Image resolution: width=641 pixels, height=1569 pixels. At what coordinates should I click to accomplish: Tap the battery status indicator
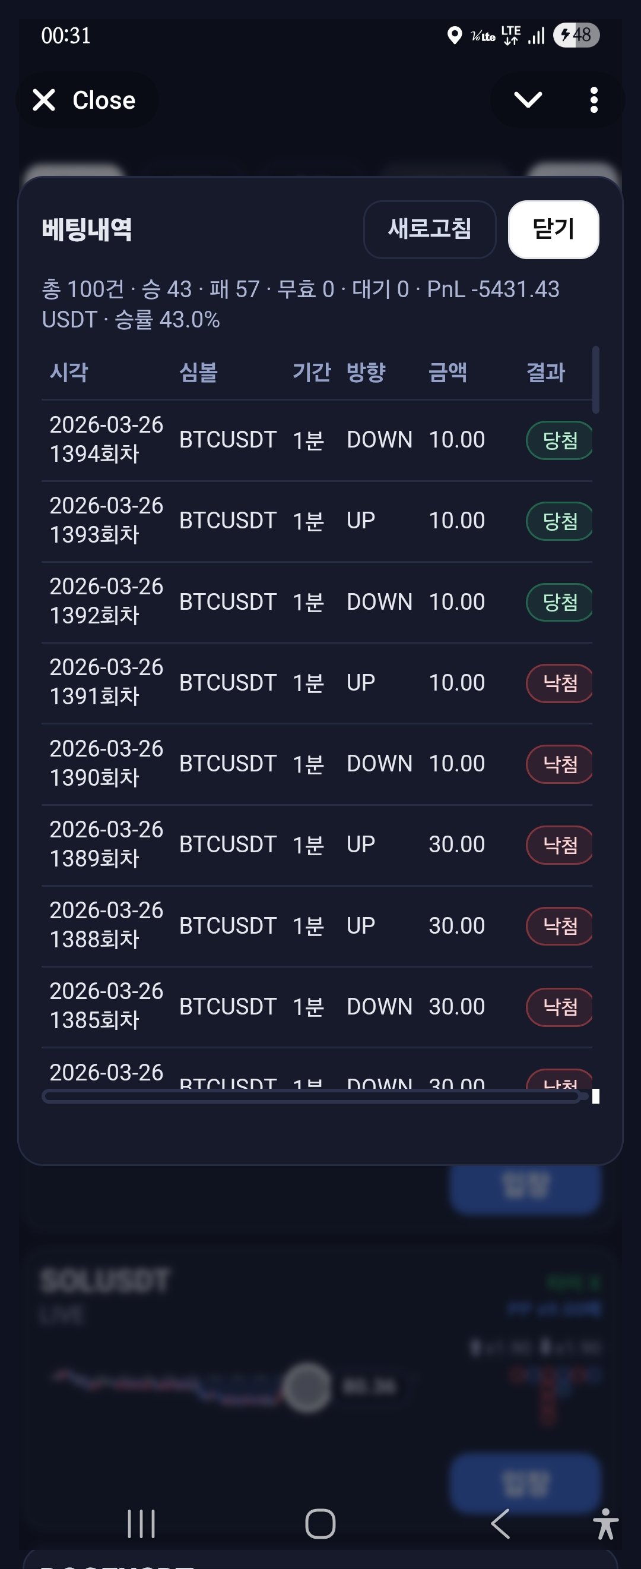[x=576, y=35]
